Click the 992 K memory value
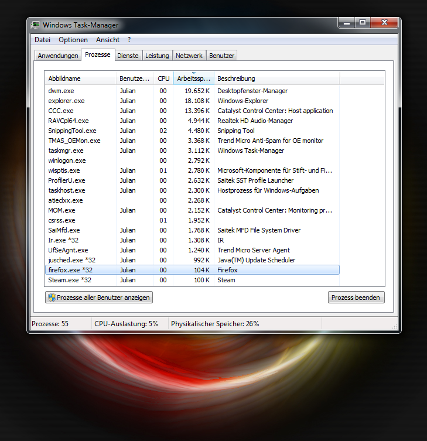 coord(201,260)
